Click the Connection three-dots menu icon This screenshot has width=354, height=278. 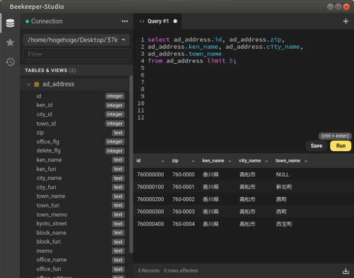[124, 21]
